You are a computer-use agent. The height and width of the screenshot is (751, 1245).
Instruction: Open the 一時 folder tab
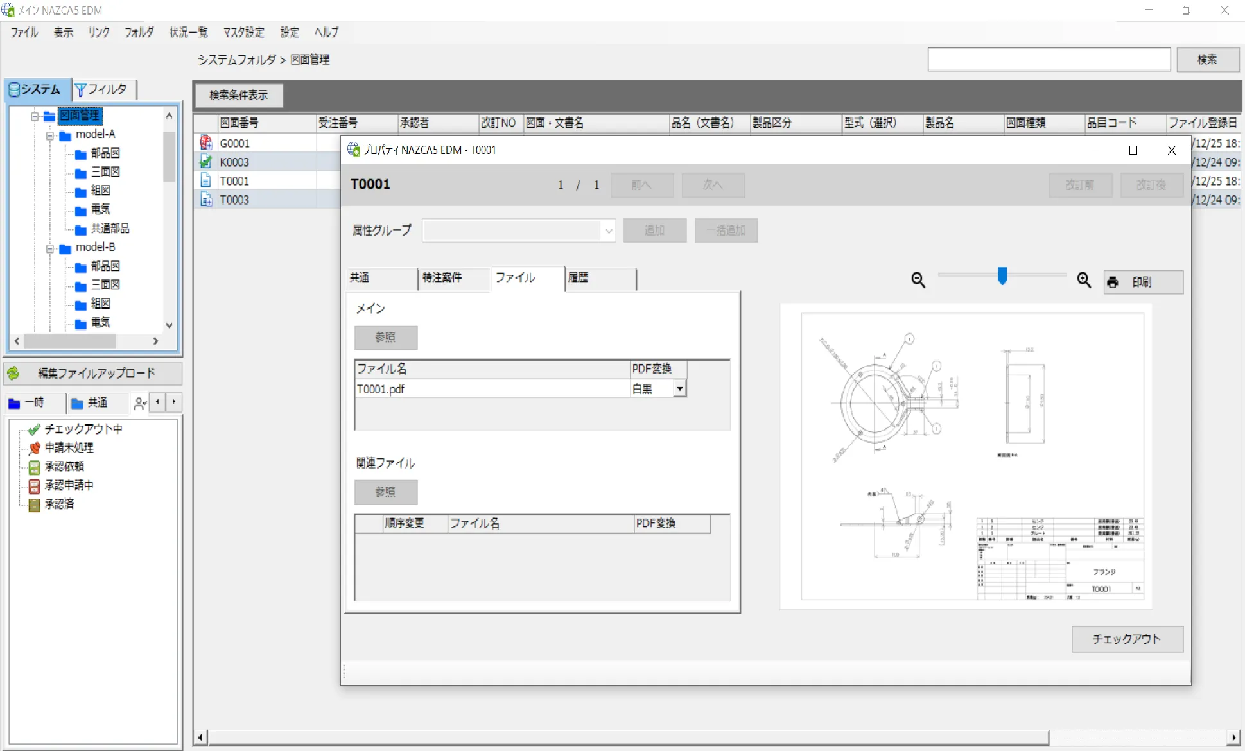coord(34,402)
